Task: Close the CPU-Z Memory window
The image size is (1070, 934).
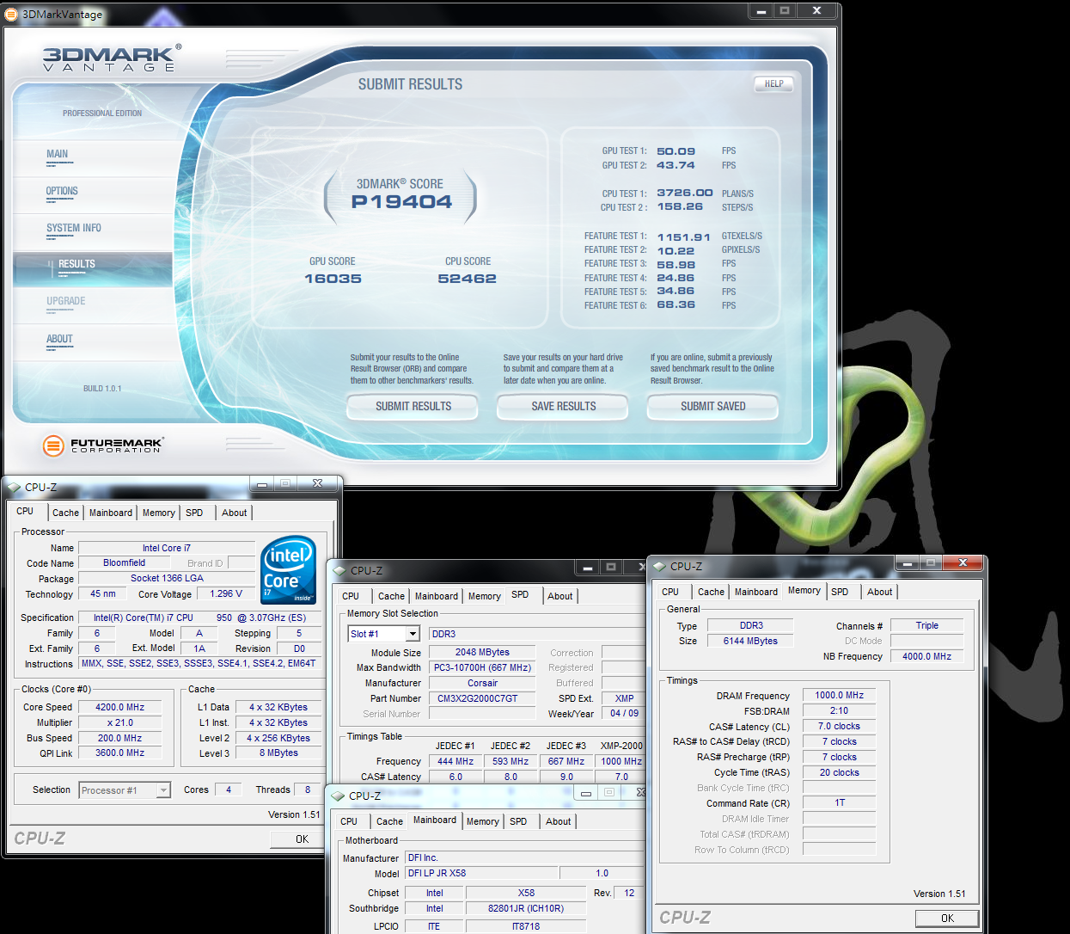Action: [963, 562]
